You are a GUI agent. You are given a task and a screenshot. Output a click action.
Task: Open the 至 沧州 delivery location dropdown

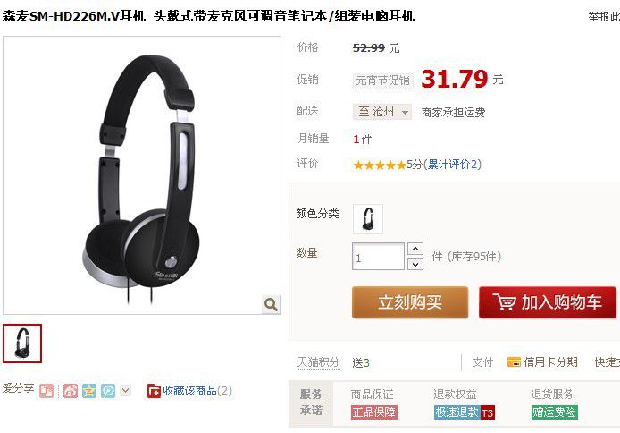(382, 112)
